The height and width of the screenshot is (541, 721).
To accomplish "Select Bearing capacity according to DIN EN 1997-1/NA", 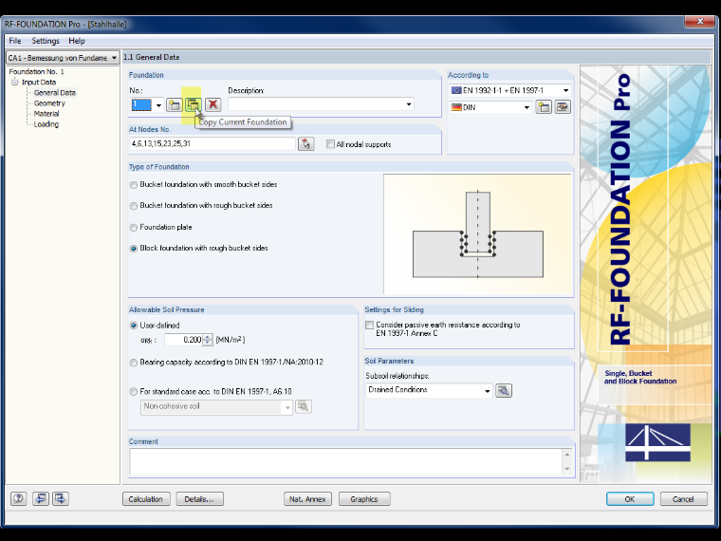I will [x=134, y=363].
